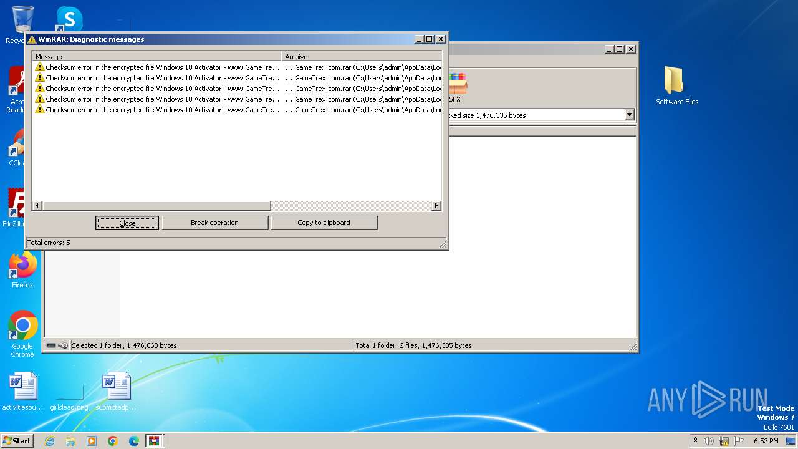Open Windows Explorer from the taskbar
Image resolution: width=798 pixels, height=449 pixels.
(x=70, y=441)
